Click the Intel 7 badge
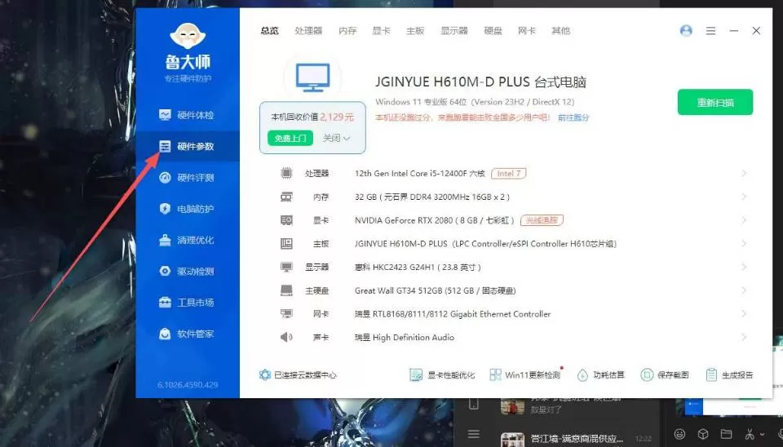 coord(508,173)
